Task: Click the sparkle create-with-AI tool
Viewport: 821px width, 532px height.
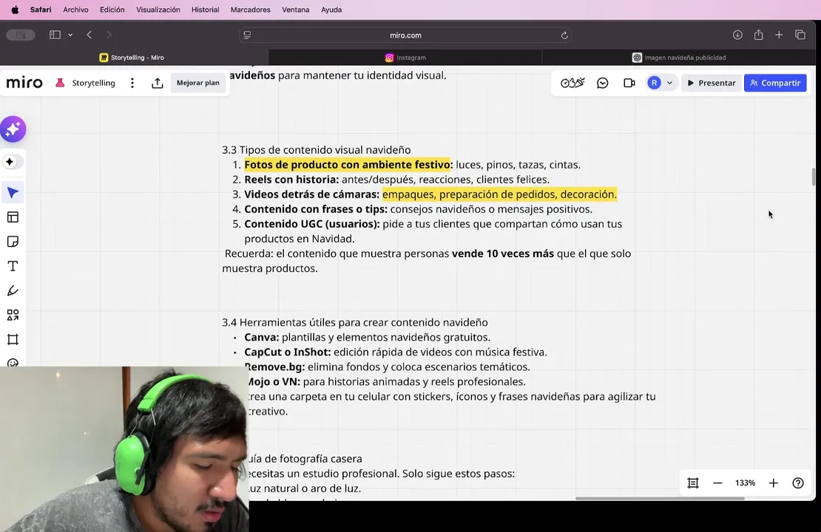Action: tap(10, 162)
